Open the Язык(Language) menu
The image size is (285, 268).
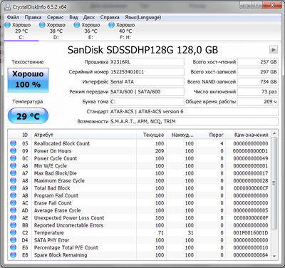(143, 17)
